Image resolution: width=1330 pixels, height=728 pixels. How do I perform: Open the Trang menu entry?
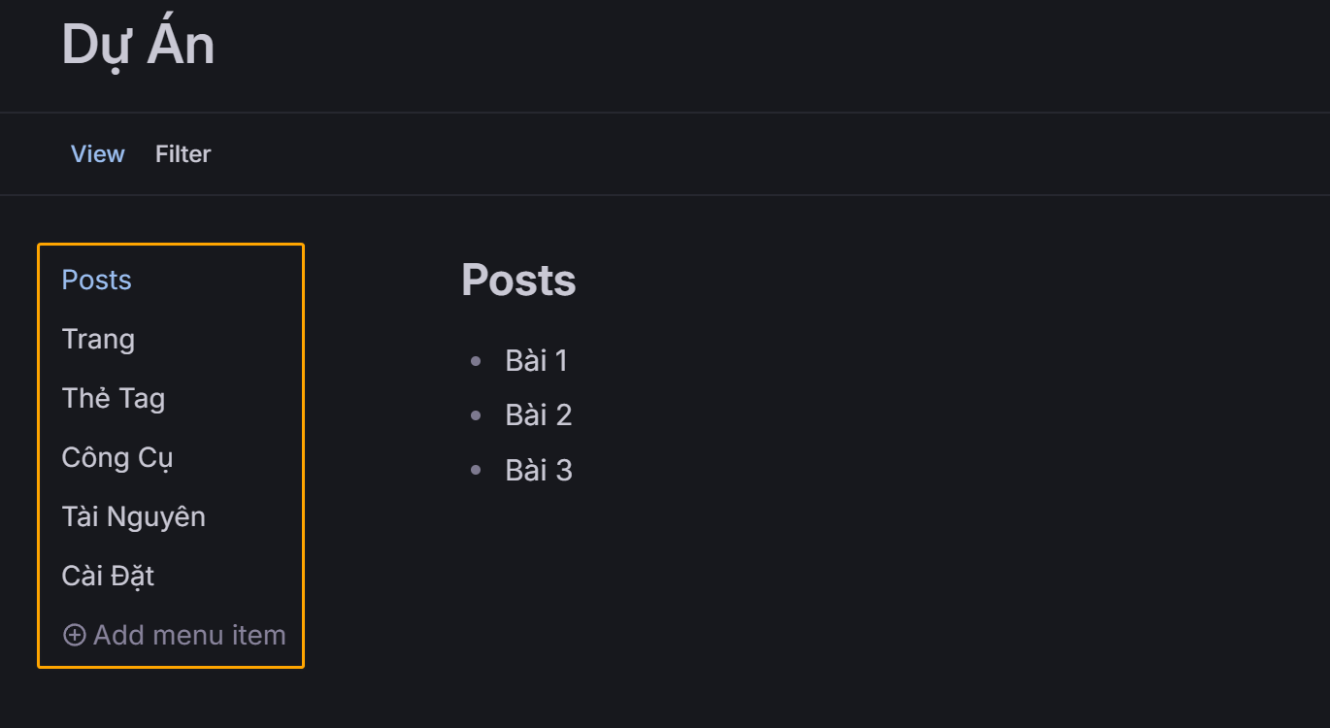pos(98,340)
